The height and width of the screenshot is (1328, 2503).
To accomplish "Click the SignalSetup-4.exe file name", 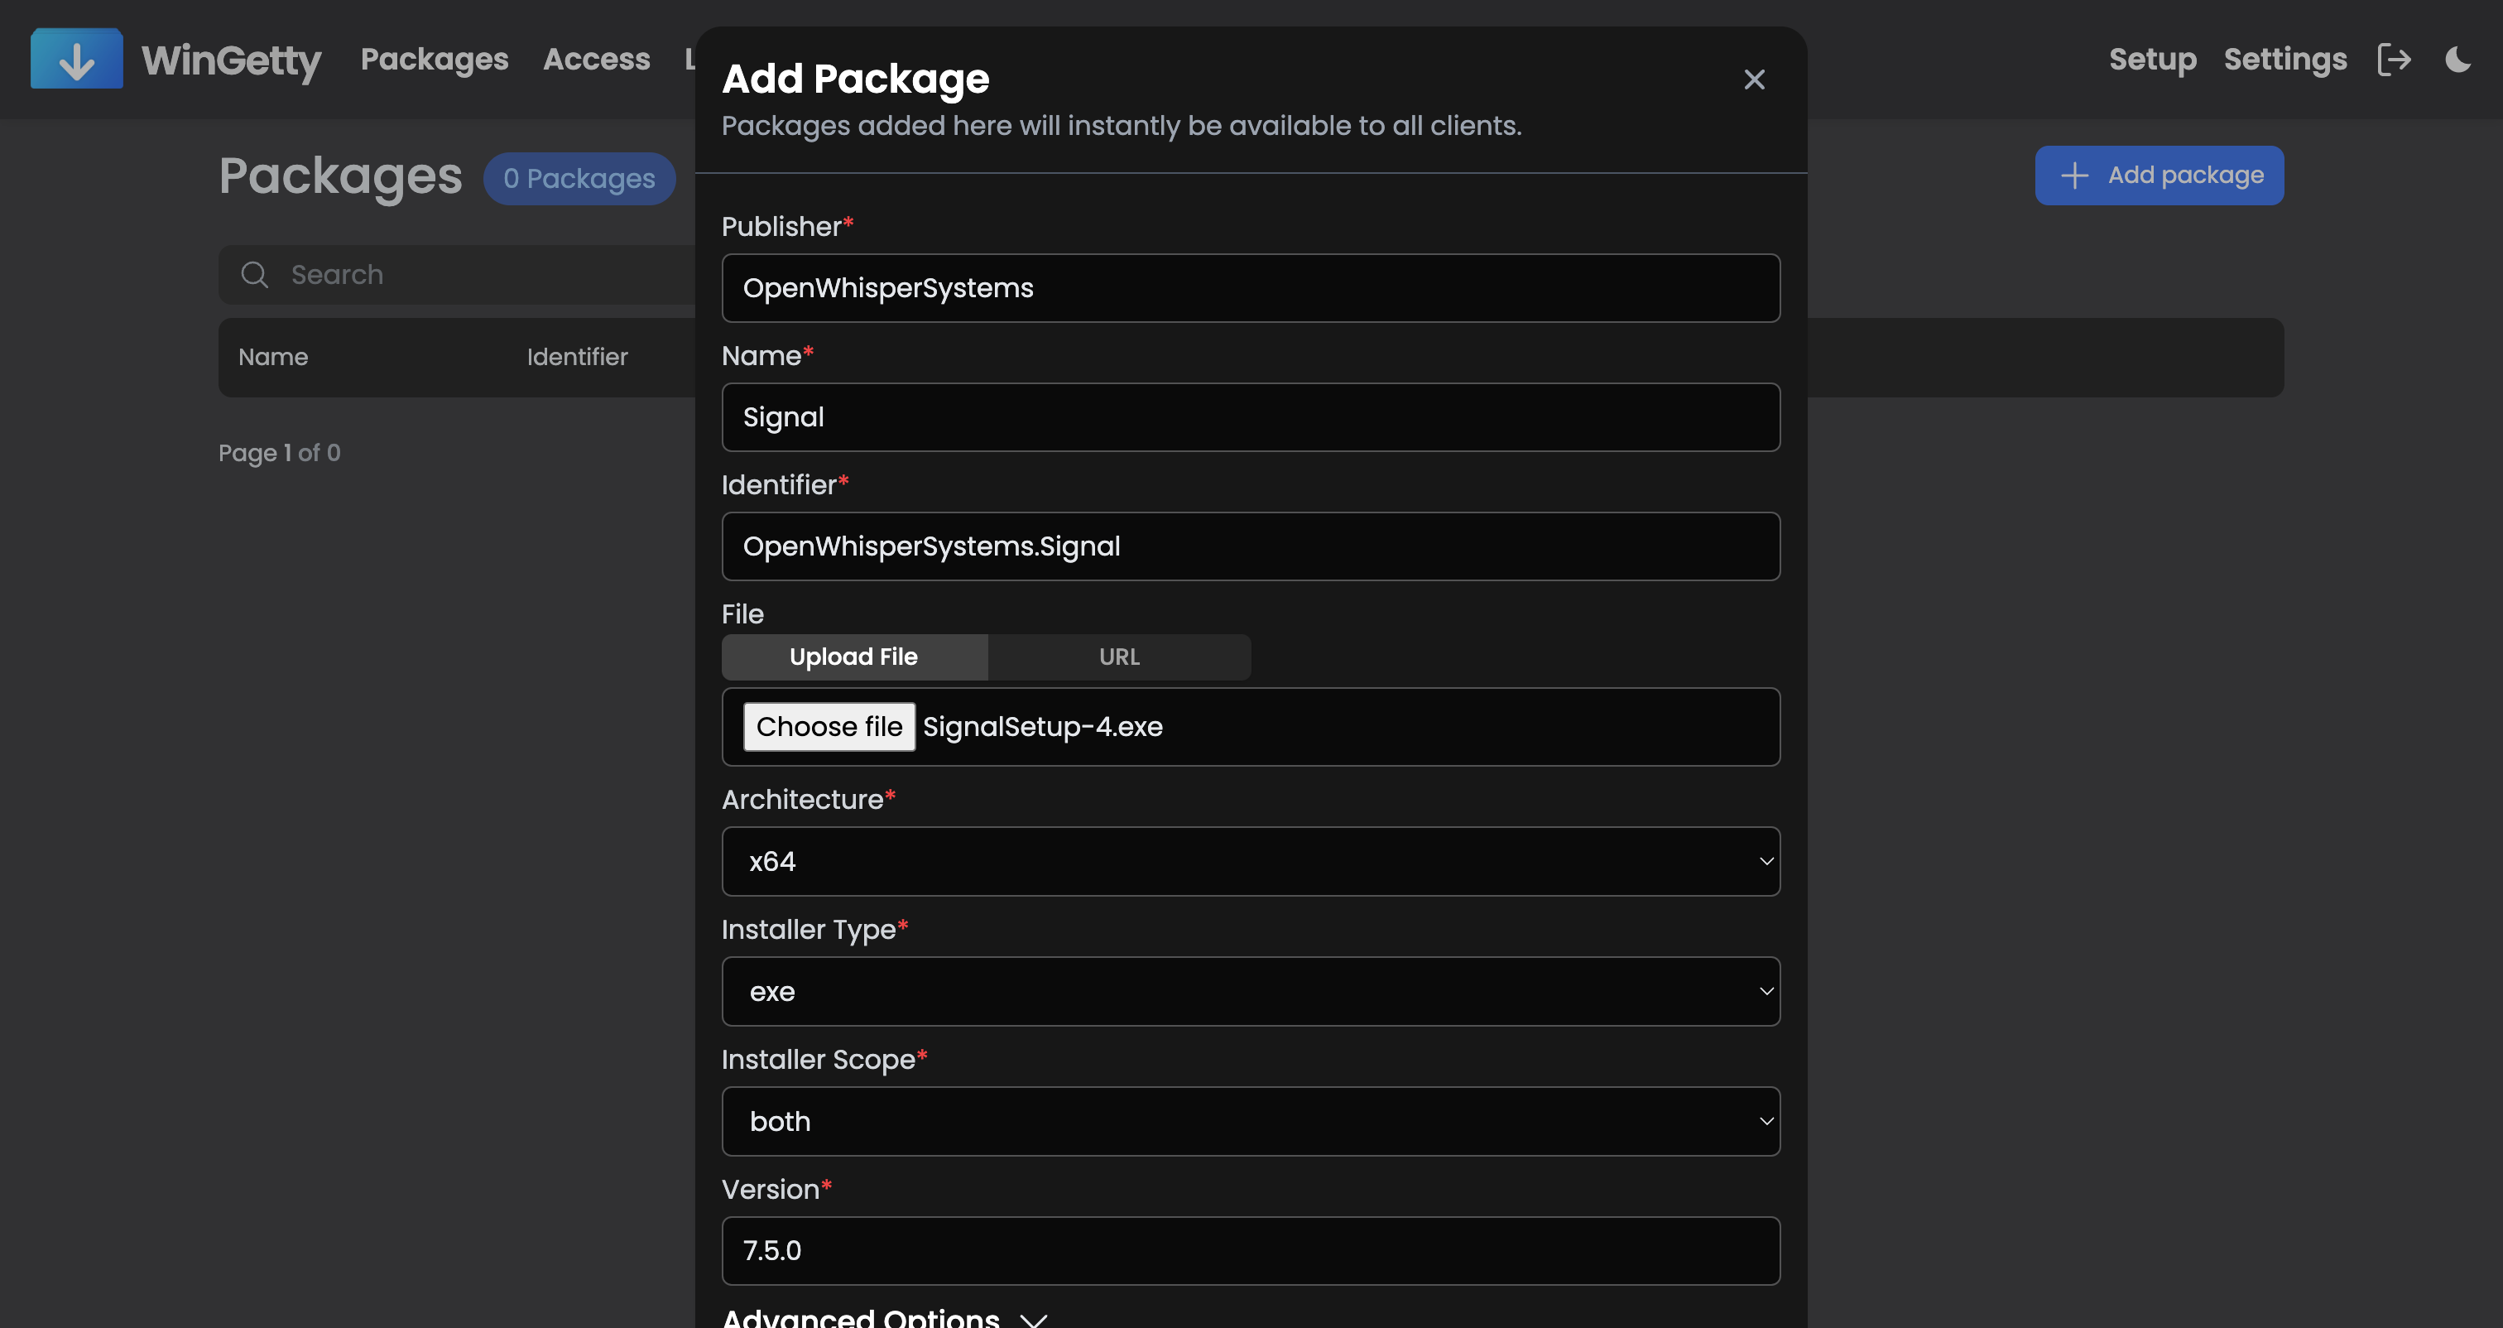I will (x=1043, y=727).
